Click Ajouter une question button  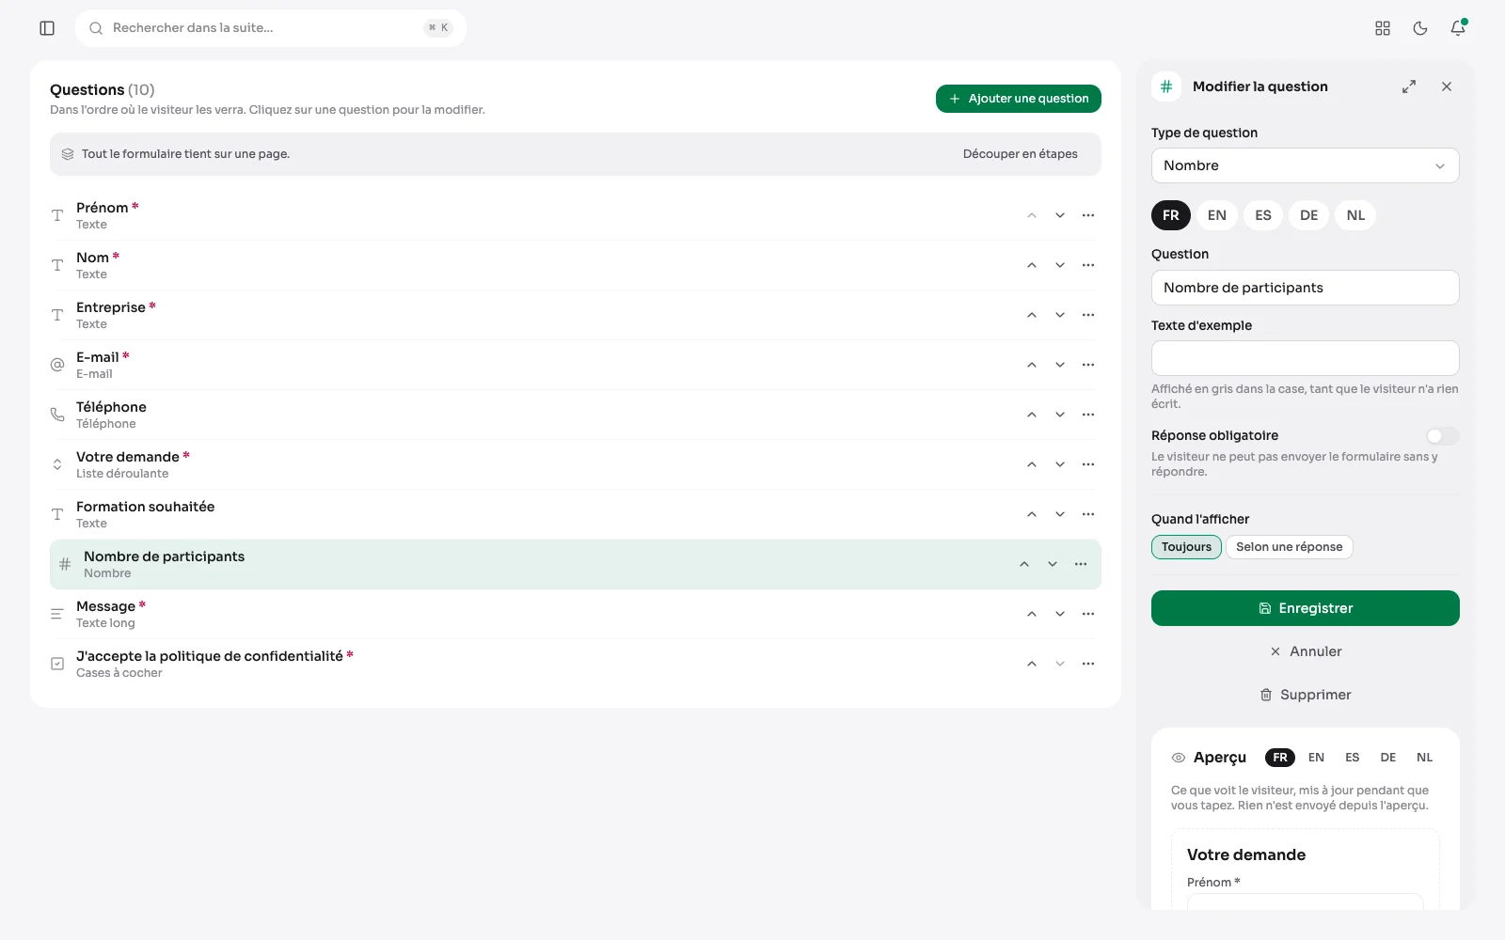click(1019, 99)
